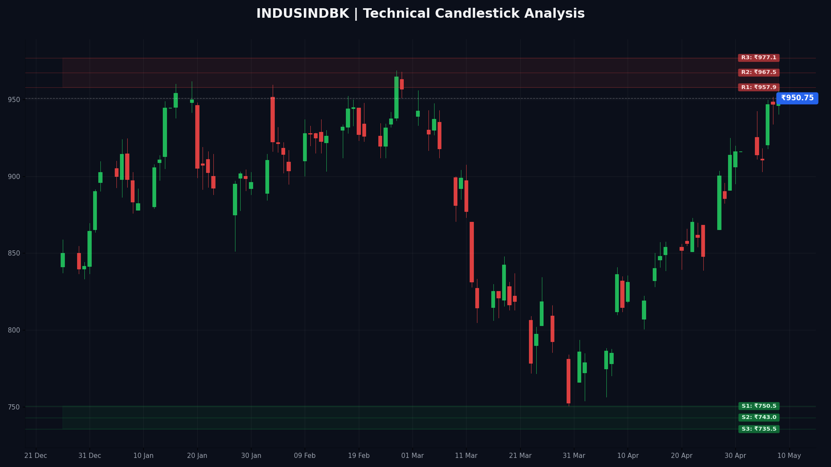Select the S3: ₹735.5 support label
Screen dimensions: 831x467
[759, 429]
